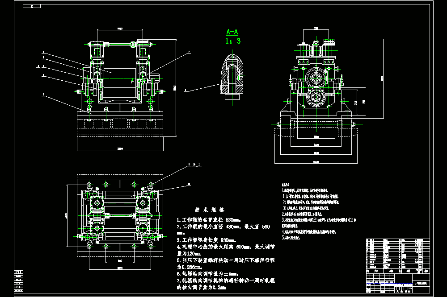447x297 pixels.
Task: Click the parts list table in title block
Action: 398,254
